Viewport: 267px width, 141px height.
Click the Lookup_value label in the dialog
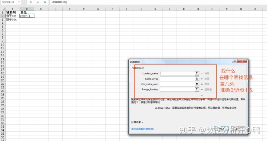(x=150, y=73)
